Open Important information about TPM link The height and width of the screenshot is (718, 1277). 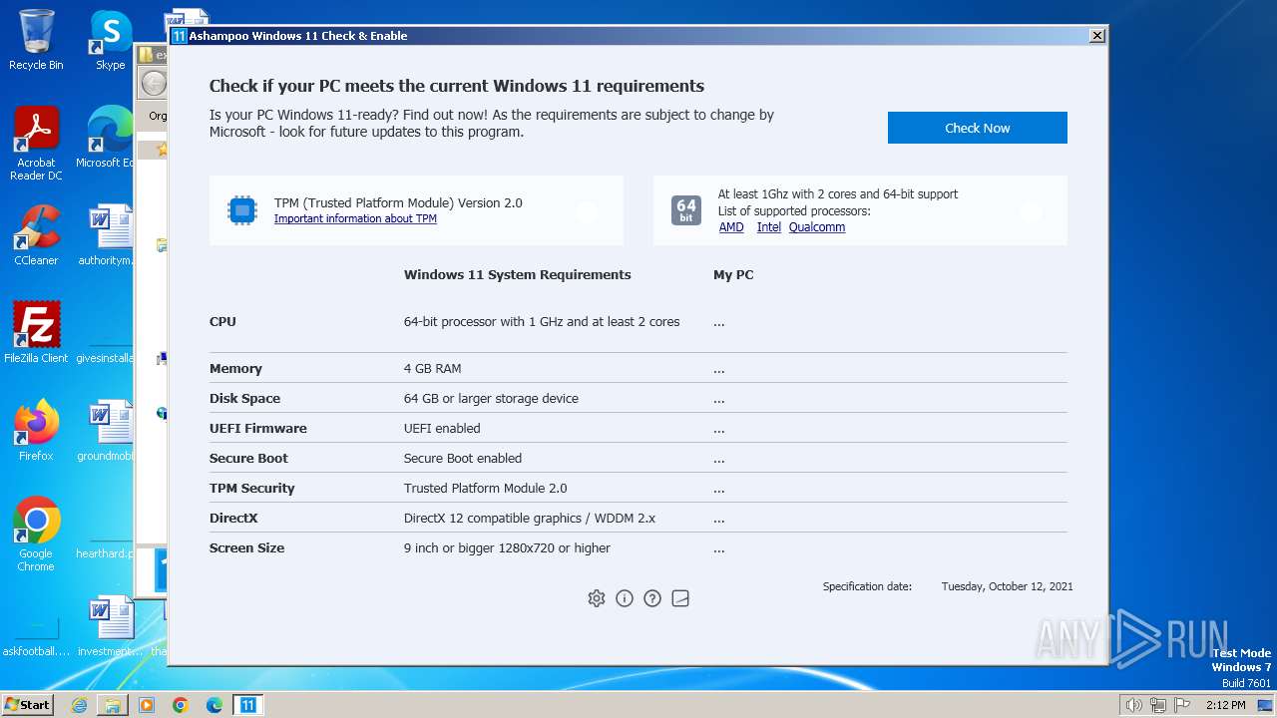coord(355,218)
